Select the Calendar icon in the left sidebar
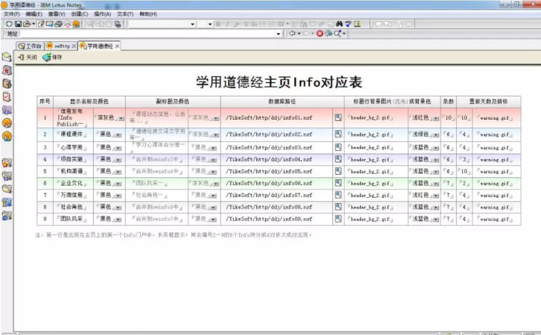The width and height of the screenshot is (541, 335). tap(6, 69)
